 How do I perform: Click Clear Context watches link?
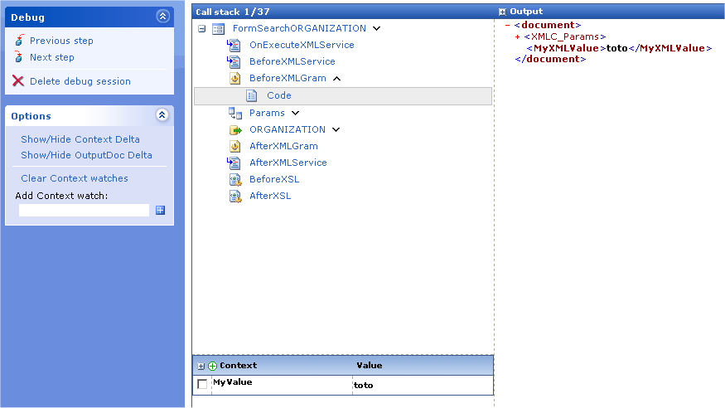[x=75, y=178]
